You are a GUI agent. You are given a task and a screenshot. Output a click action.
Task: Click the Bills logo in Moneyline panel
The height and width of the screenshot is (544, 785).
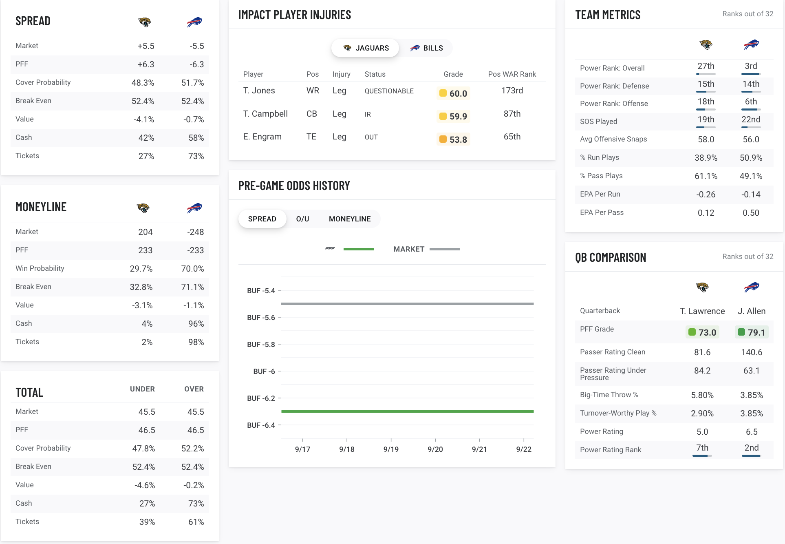click(194, 208)
